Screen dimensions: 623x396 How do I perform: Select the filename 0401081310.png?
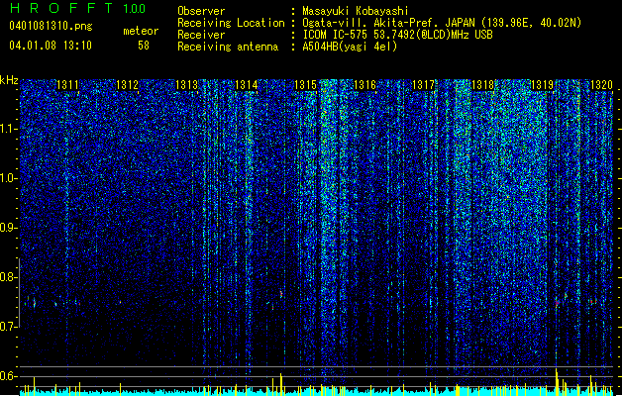(51, 27)
